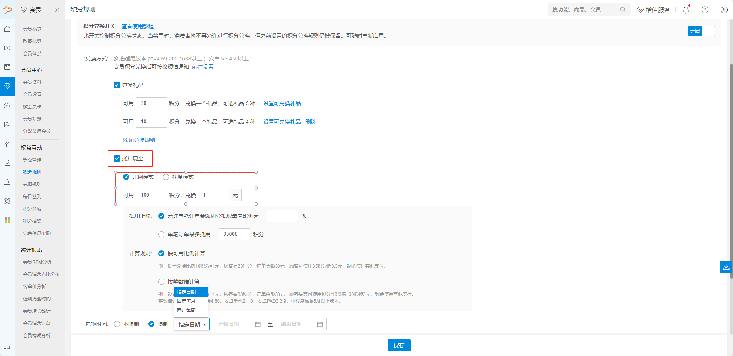Screen dimensions: 733x356
Task: Open the colorful apps grid icon
Action: coord(7,220)
